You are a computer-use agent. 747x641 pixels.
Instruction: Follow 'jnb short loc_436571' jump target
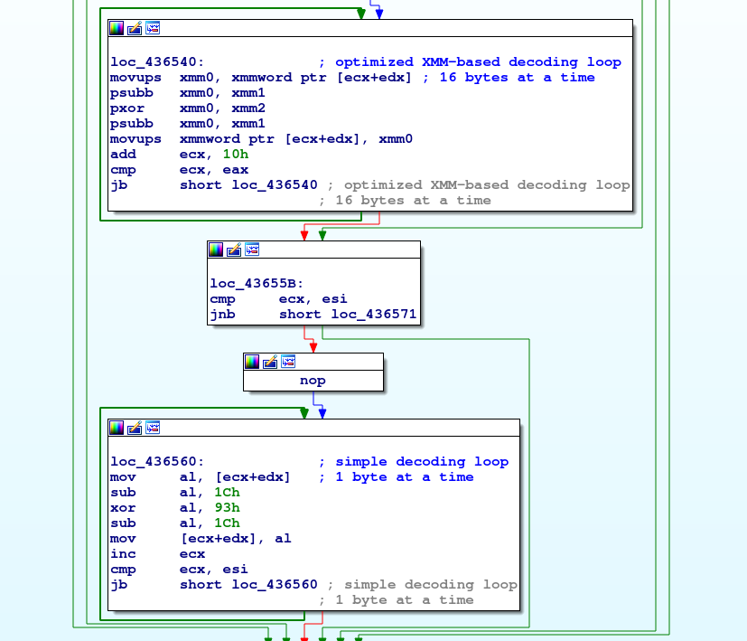(374, 315)
